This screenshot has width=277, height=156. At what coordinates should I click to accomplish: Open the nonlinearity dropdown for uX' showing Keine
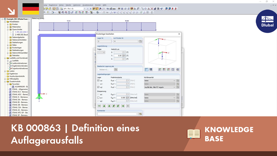[x=160, y=81]
